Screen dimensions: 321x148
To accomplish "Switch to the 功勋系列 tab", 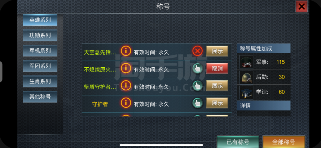I will pyautogui.click(x=40, y=35).
